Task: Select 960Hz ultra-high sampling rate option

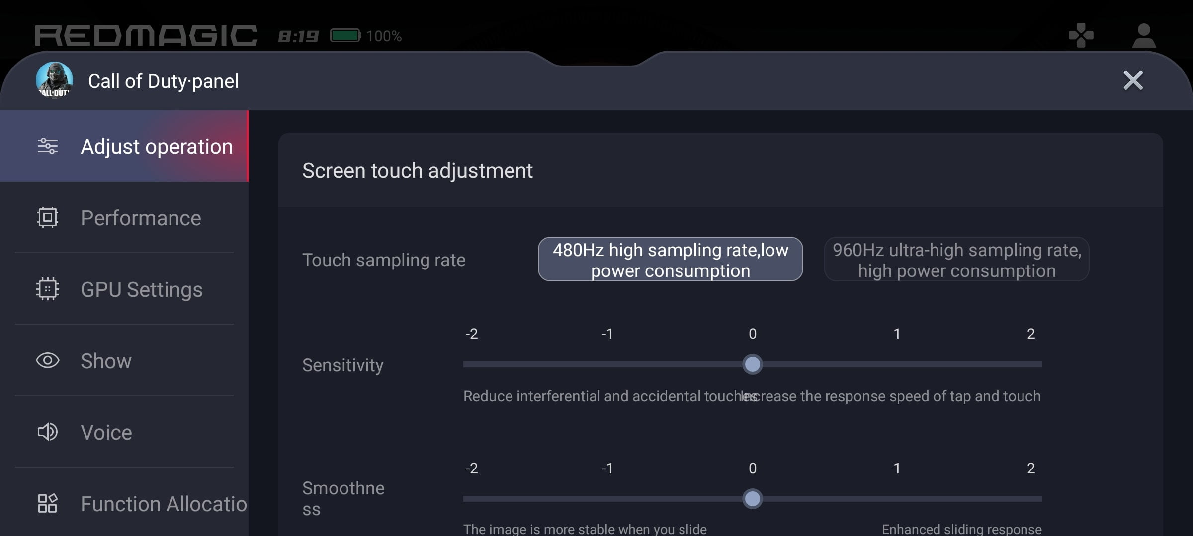Action: coord(956,260)
